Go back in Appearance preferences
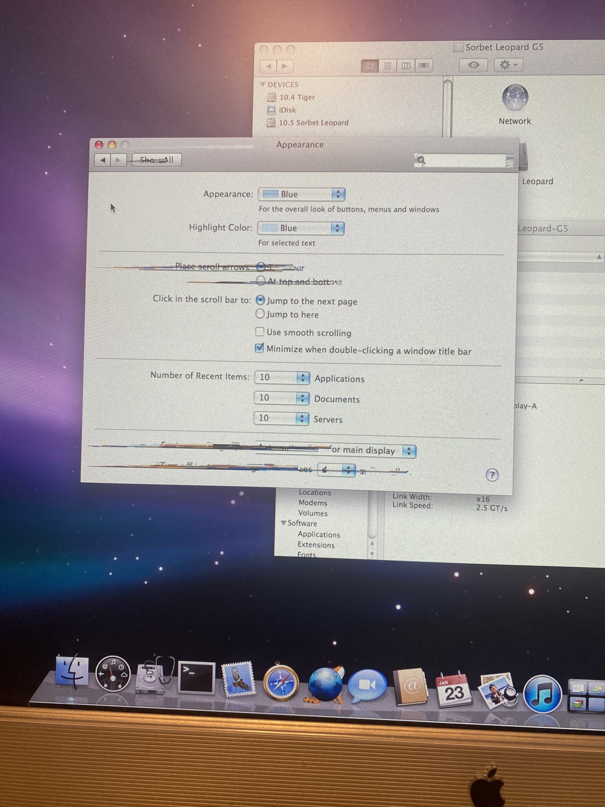Viewport: 605px width, 807px height. click(x=103, y=160)
